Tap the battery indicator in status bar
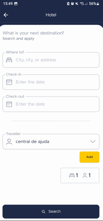The width and height of the screenshot is (103, 221). [98, 4]
